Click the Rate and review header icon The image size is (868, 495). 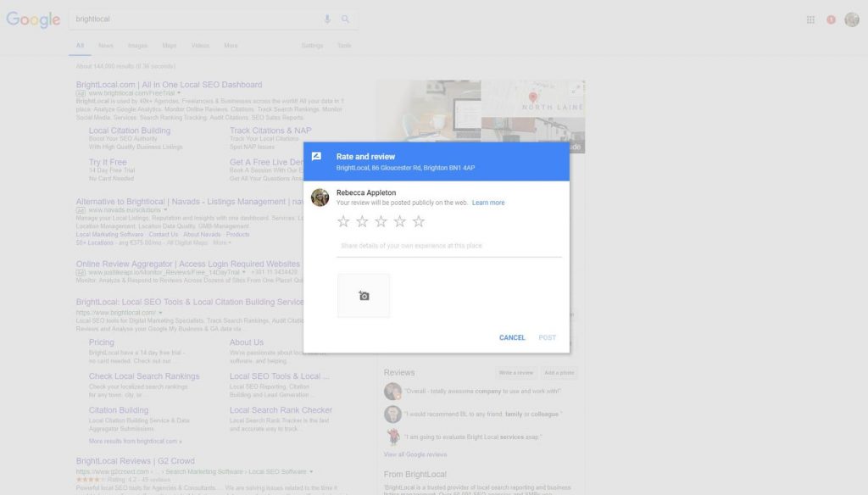tap(317, 157)
